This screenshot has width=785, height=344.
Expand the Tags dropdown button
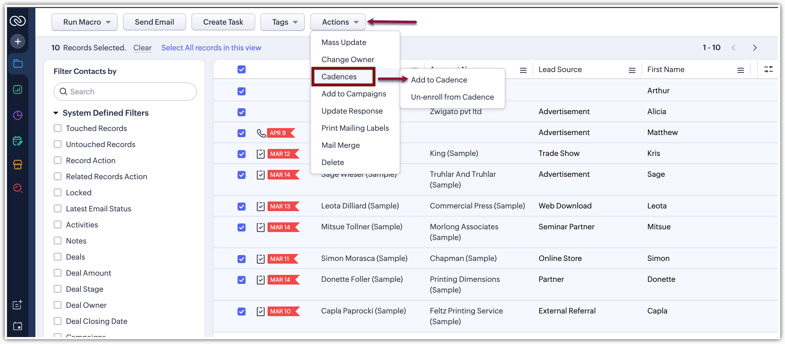[x=283, y=22]
